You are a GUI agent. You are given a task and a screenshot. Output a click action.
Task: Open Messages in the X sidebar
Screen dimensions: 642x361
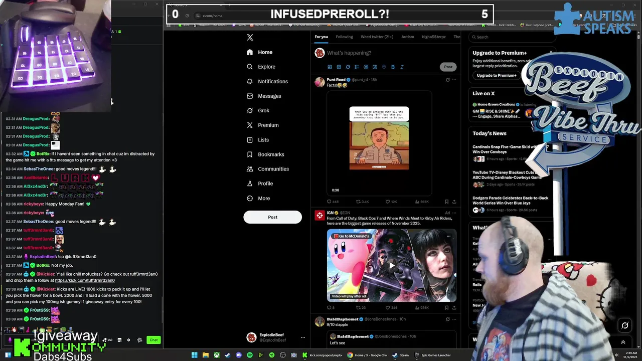tap(264, 96)
